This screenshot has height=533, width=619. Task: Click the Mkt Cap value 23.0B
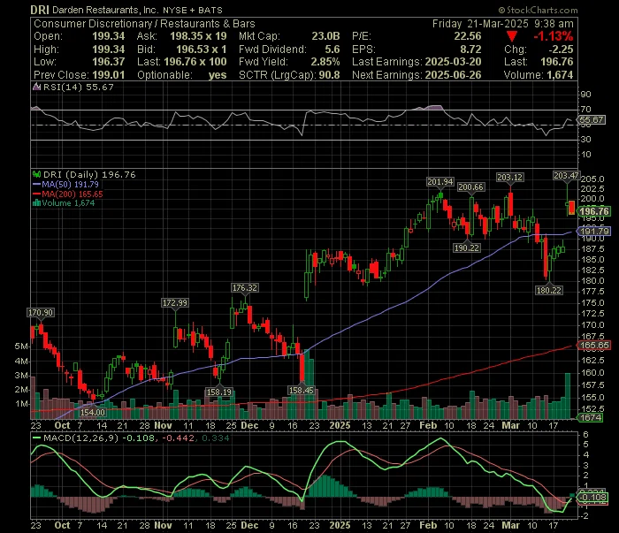[x=325, y=36]
